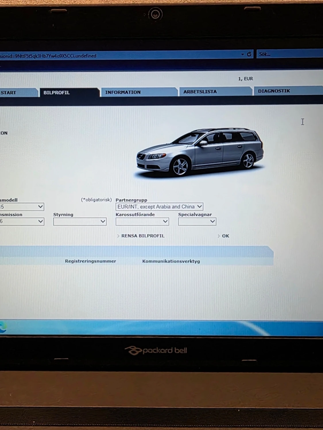Open the Specialvagnar dropdown

(197, 221)
